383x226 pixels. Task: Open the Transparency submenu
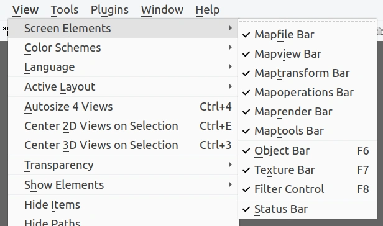coord(123,165)
